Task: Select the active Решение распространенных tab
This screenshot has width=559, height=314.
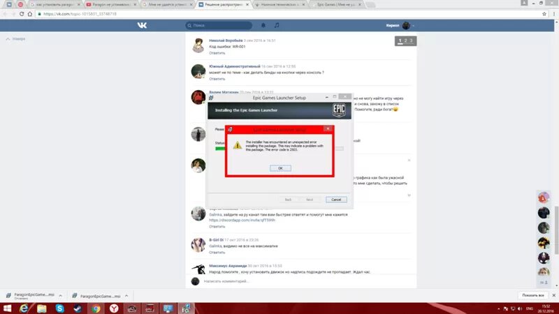Action: tap(224, 5)
